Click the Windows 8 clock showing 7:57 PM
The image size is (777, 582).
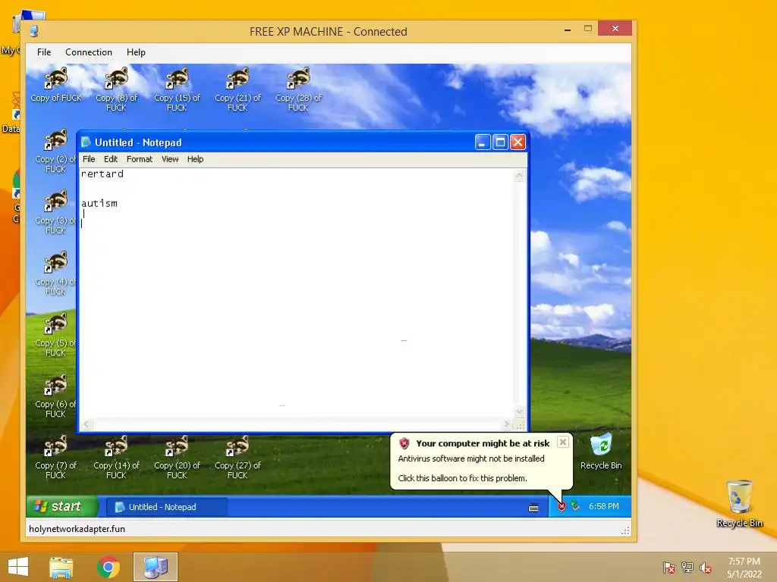click(744, 562)
